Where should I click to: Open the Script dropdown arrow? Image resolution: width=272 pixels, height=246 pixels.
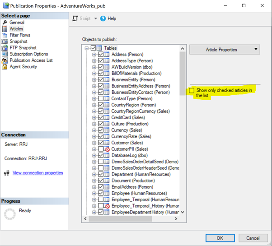[x=96, y=19]
